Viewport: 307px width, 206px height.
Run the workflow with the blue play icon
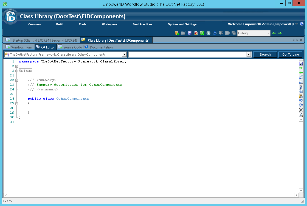(x=208, y=33)
